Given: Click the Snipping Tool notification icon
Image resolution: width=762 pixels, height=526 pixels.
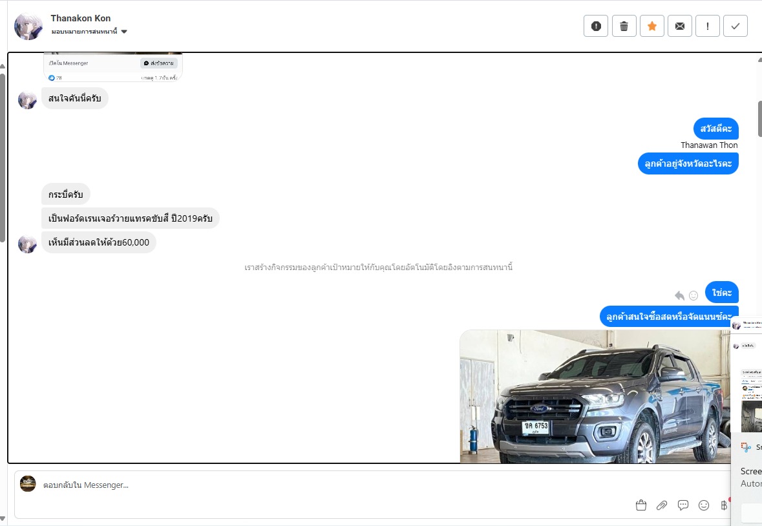Looking at the screenshot, I should click(746, 447).
